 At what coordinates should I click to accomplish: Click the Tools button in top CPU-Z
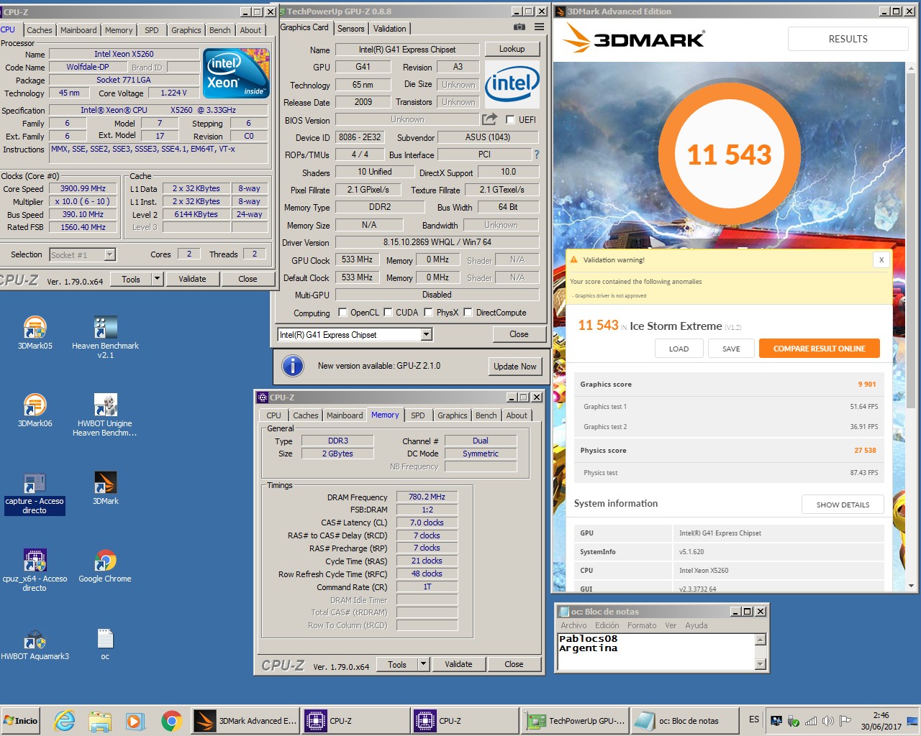pyautogui.click(x=131, y=279)
